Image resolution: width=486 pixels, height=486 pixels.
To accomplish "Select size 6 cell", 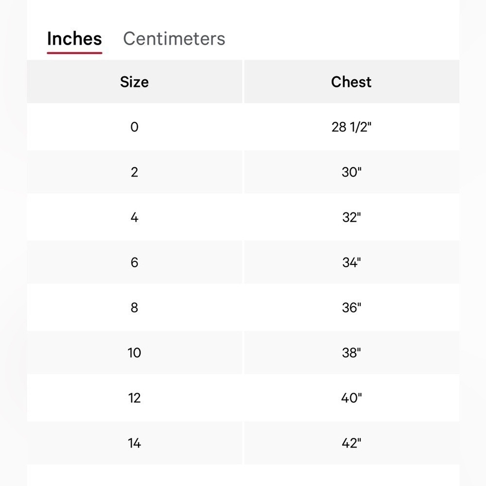I will coord(135,262).
